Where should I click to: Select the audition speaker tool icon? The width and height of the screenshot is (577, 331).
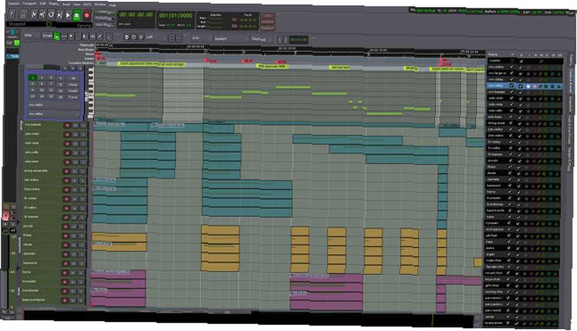pyautogui.click(x=92, y=36)
